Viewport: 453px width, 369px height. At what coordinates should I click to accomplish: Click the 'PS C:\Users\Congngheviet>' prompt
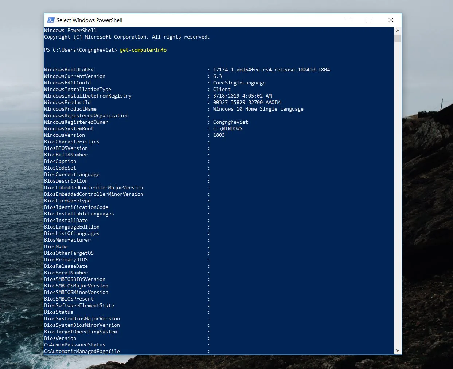(81, 50)
